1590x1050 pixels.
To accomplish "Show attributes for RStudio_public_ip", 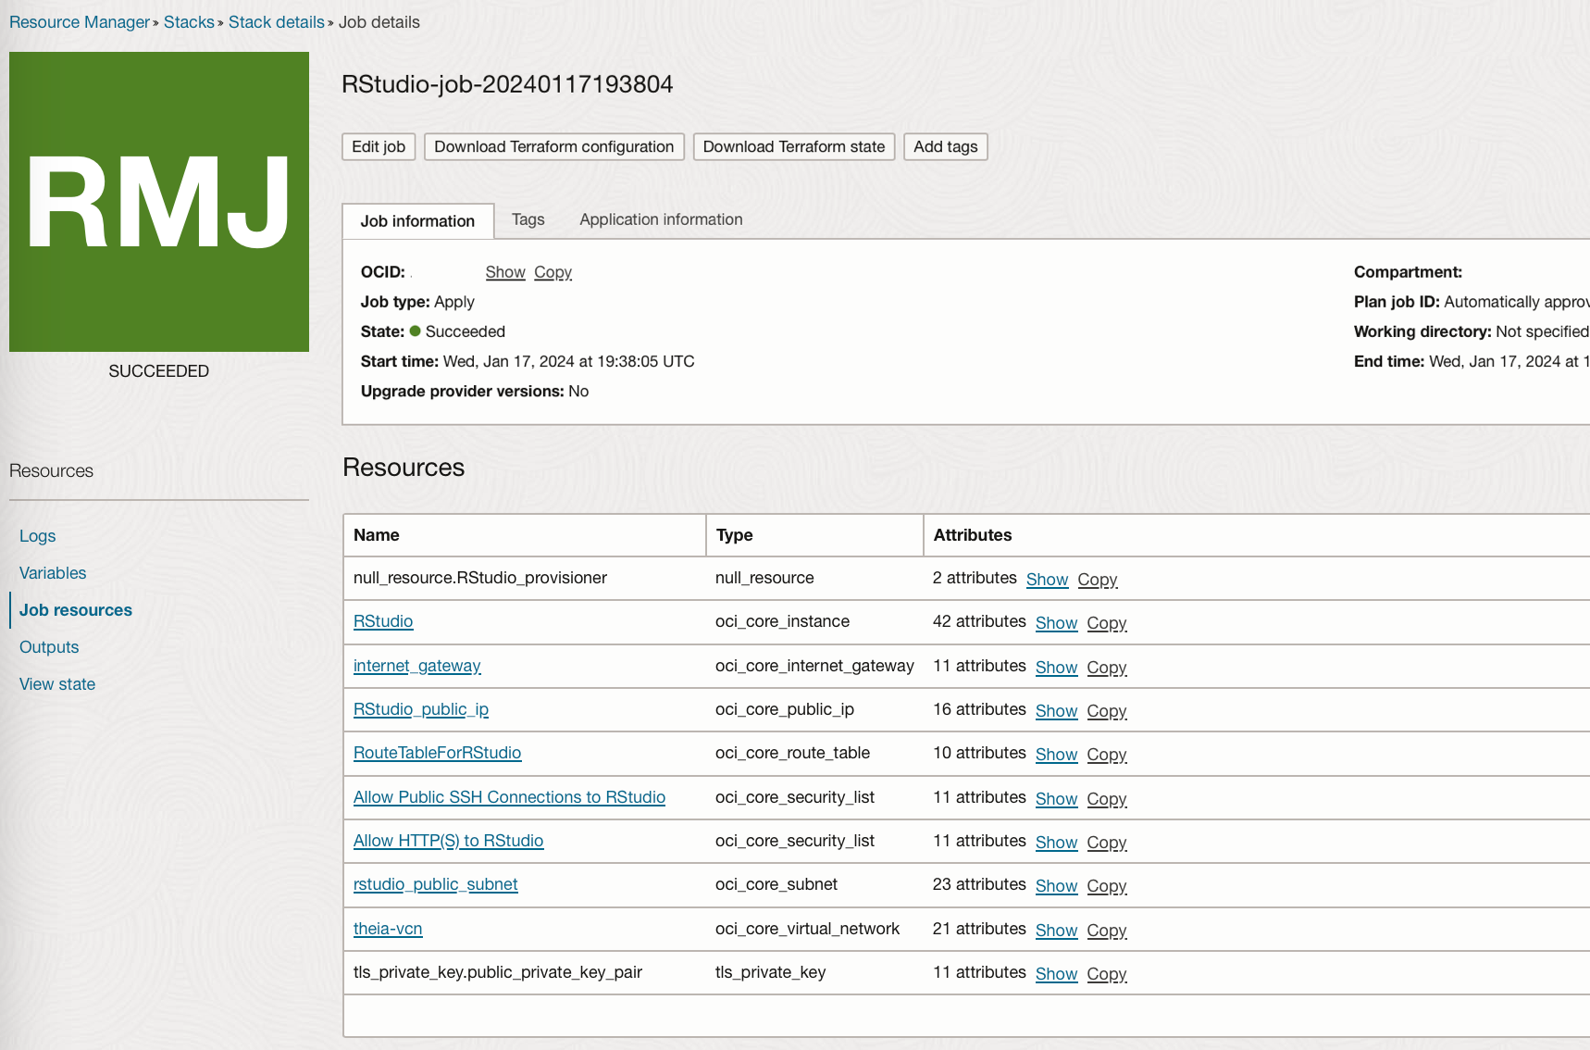I will pyautogui.click(x=1057, y=711).
